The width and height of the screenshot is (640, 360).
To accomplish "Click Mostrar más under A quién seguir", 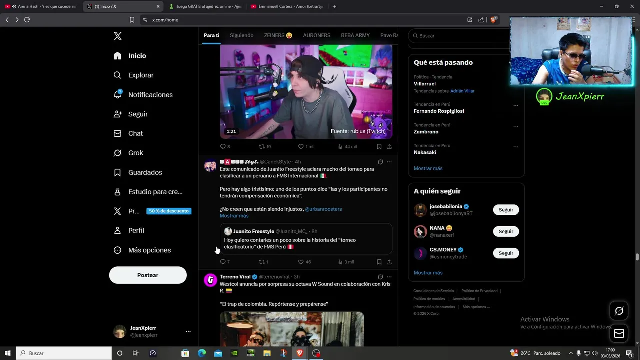I will [x=428, y=273].
